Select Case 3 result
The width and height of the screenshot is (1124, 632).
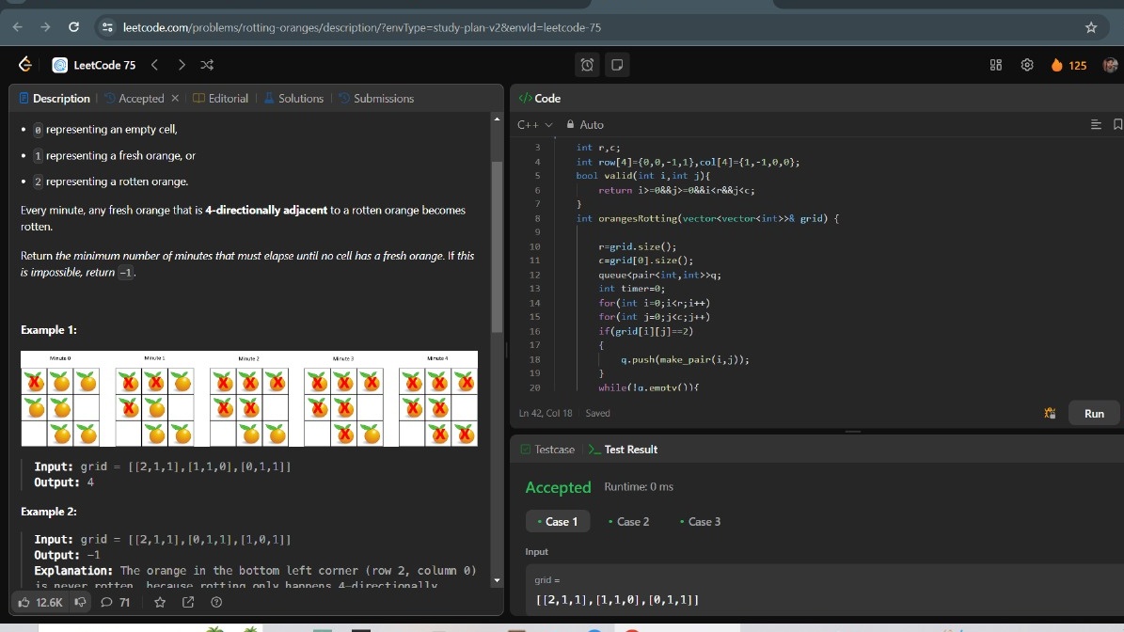pos(701,522)
